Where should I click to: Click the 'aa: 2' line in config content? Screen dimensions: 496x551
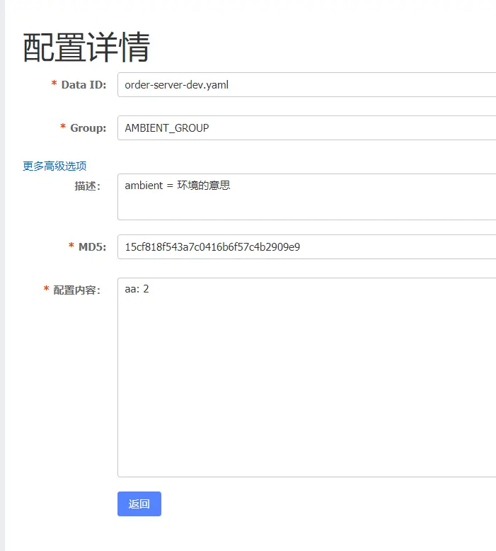(137, 290)
